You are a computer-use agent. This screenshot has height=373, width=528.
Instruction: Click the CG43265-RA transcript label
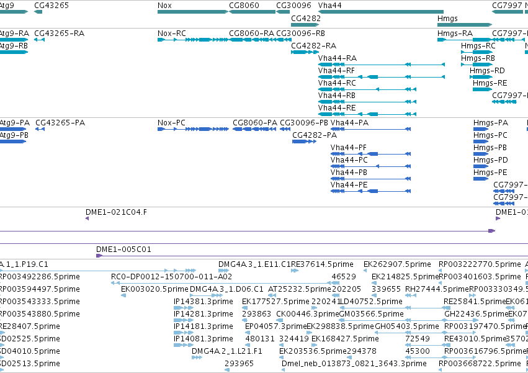tap(60, 34)
